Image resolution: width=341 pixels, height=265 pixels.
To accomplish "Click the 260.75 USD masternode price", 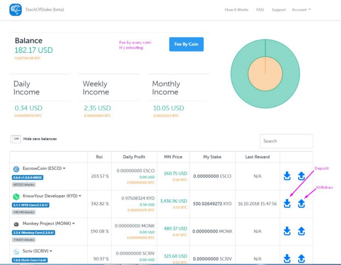I will pyautogui.click(x=175, y=174).
